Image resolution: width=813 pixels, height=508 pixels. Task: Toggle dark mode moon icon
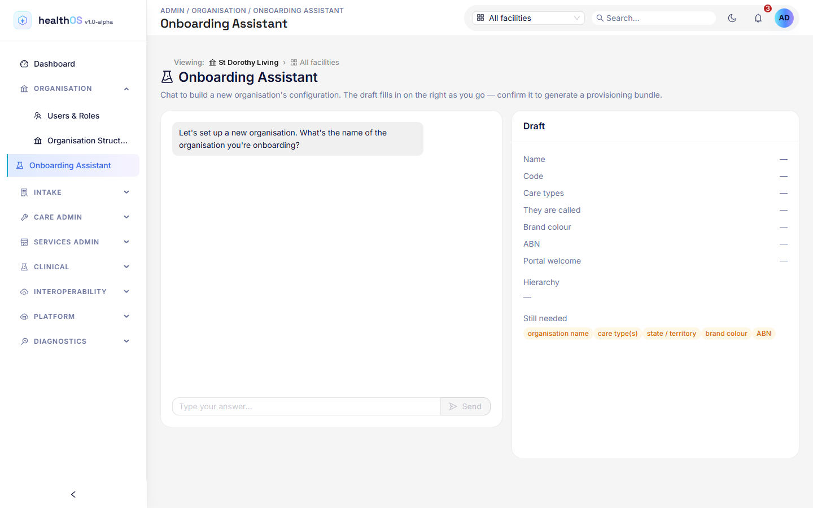point(732,18)
